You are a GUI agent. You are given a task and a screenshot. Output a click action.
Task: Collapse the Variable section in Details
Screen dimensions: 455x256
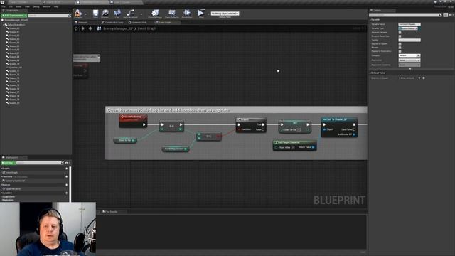370,20
